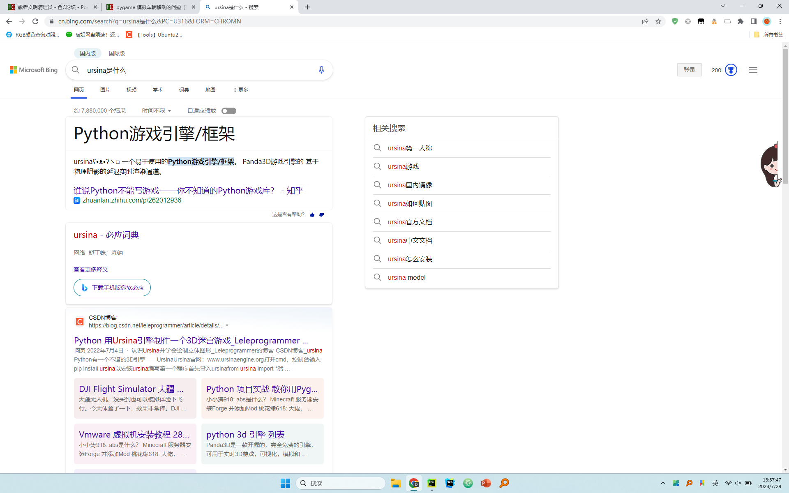This screenshot has width=789, height=493.
Task: Click the green shield extension icon
Action: point(675,21)
